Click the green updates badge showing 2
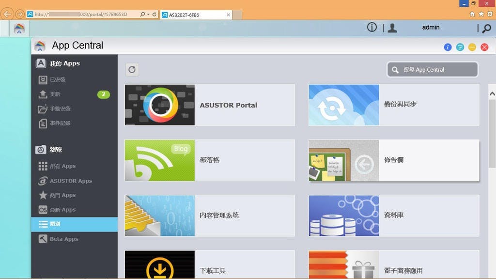 [x=104, y=94]
